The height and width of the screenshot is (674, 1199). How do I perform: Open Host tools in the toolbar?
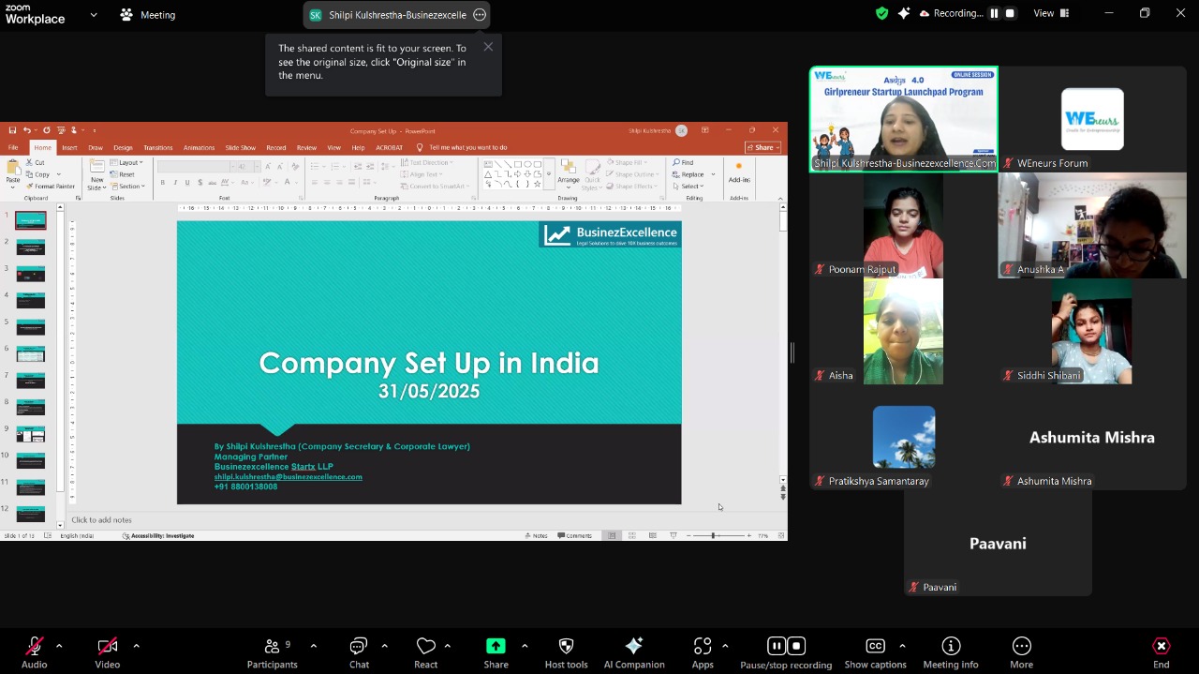tap(566, 652)
